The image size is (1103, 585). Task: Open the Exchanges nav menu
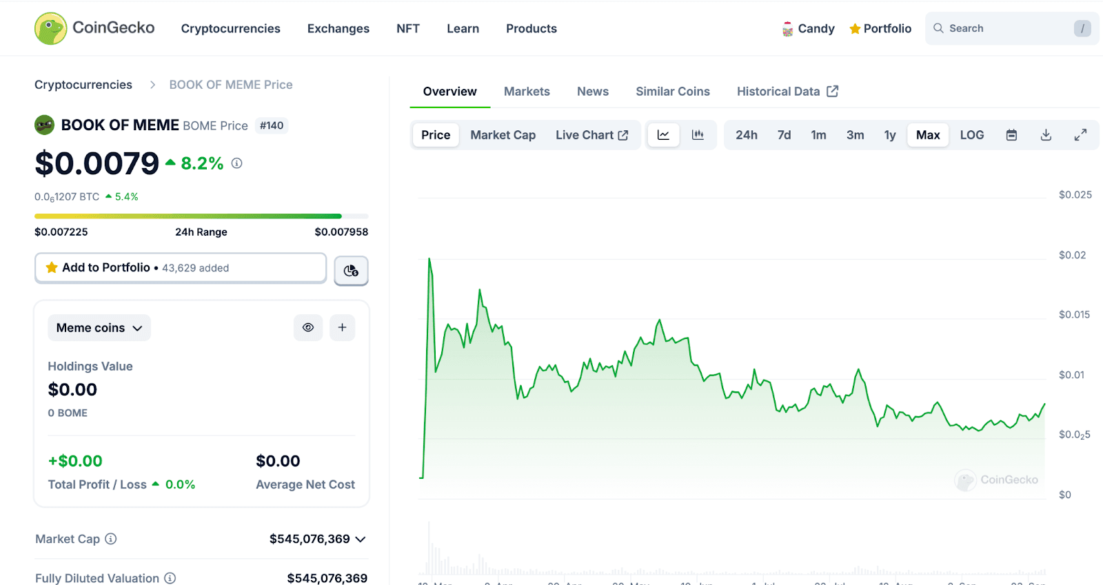click(x=338, y=28)
